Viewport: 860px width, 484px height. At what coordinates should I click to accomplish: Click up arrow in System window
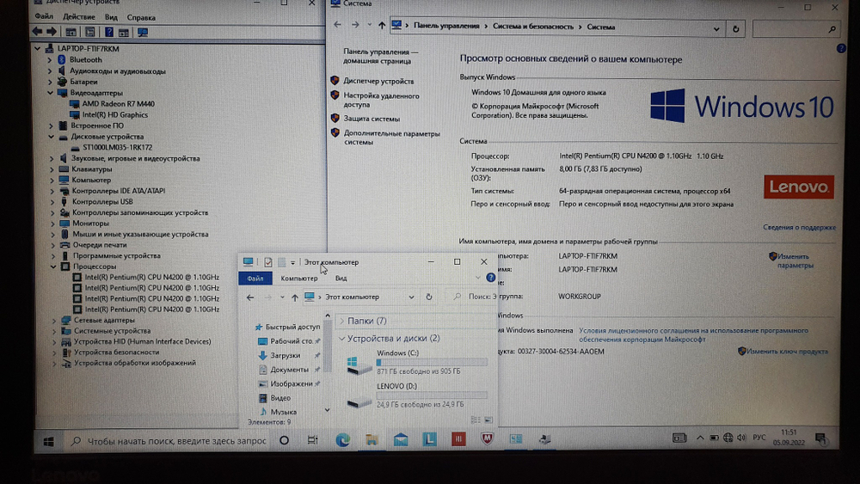click(382, 25)
